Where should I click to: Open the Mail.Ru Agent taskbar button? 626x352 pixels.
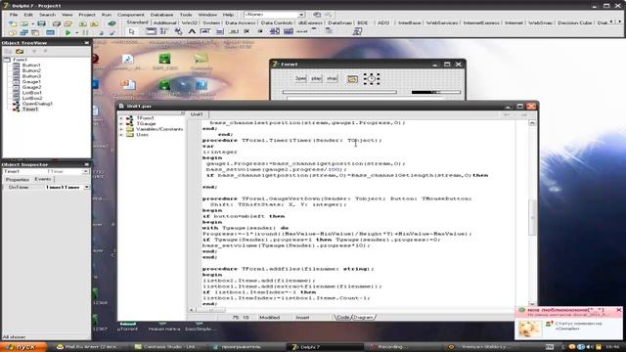[x=91, y=347]
